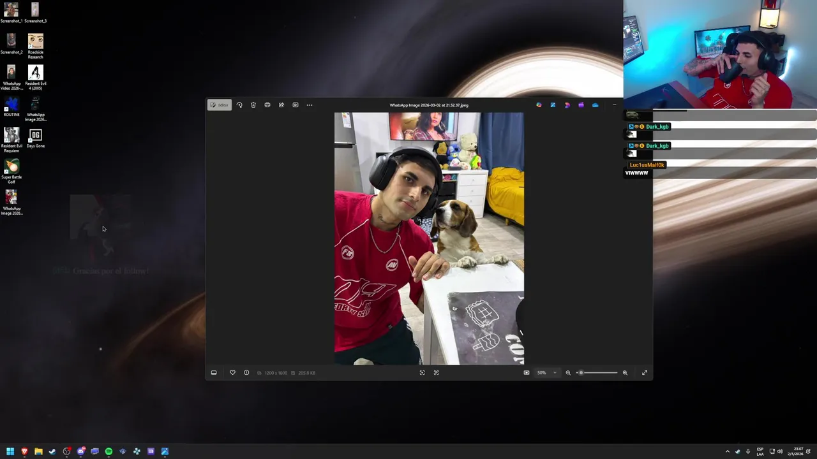Click Luc1usMalf0k chat username

tap(647, 165)
